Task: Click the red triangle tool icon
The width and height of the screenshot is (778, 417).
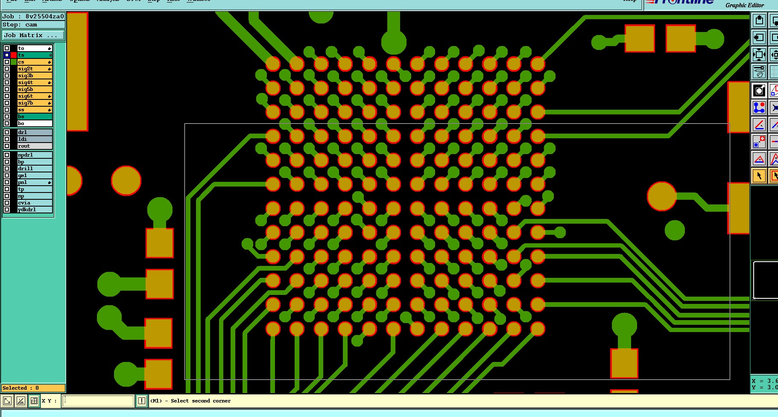Action: [759, 159]
